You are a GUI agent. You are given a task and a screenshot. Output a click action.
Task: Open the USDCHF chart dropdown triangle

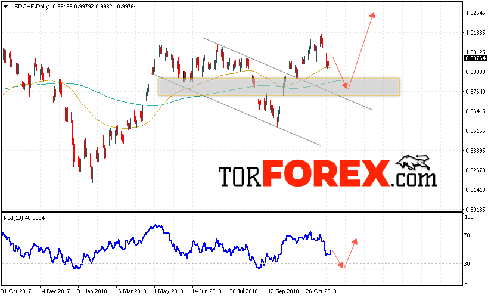[5, 7]
